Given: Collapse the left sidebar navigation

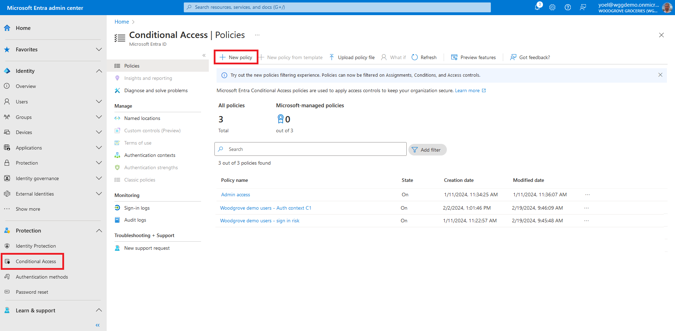Looking at the screenshot, I should coord(98,325).
